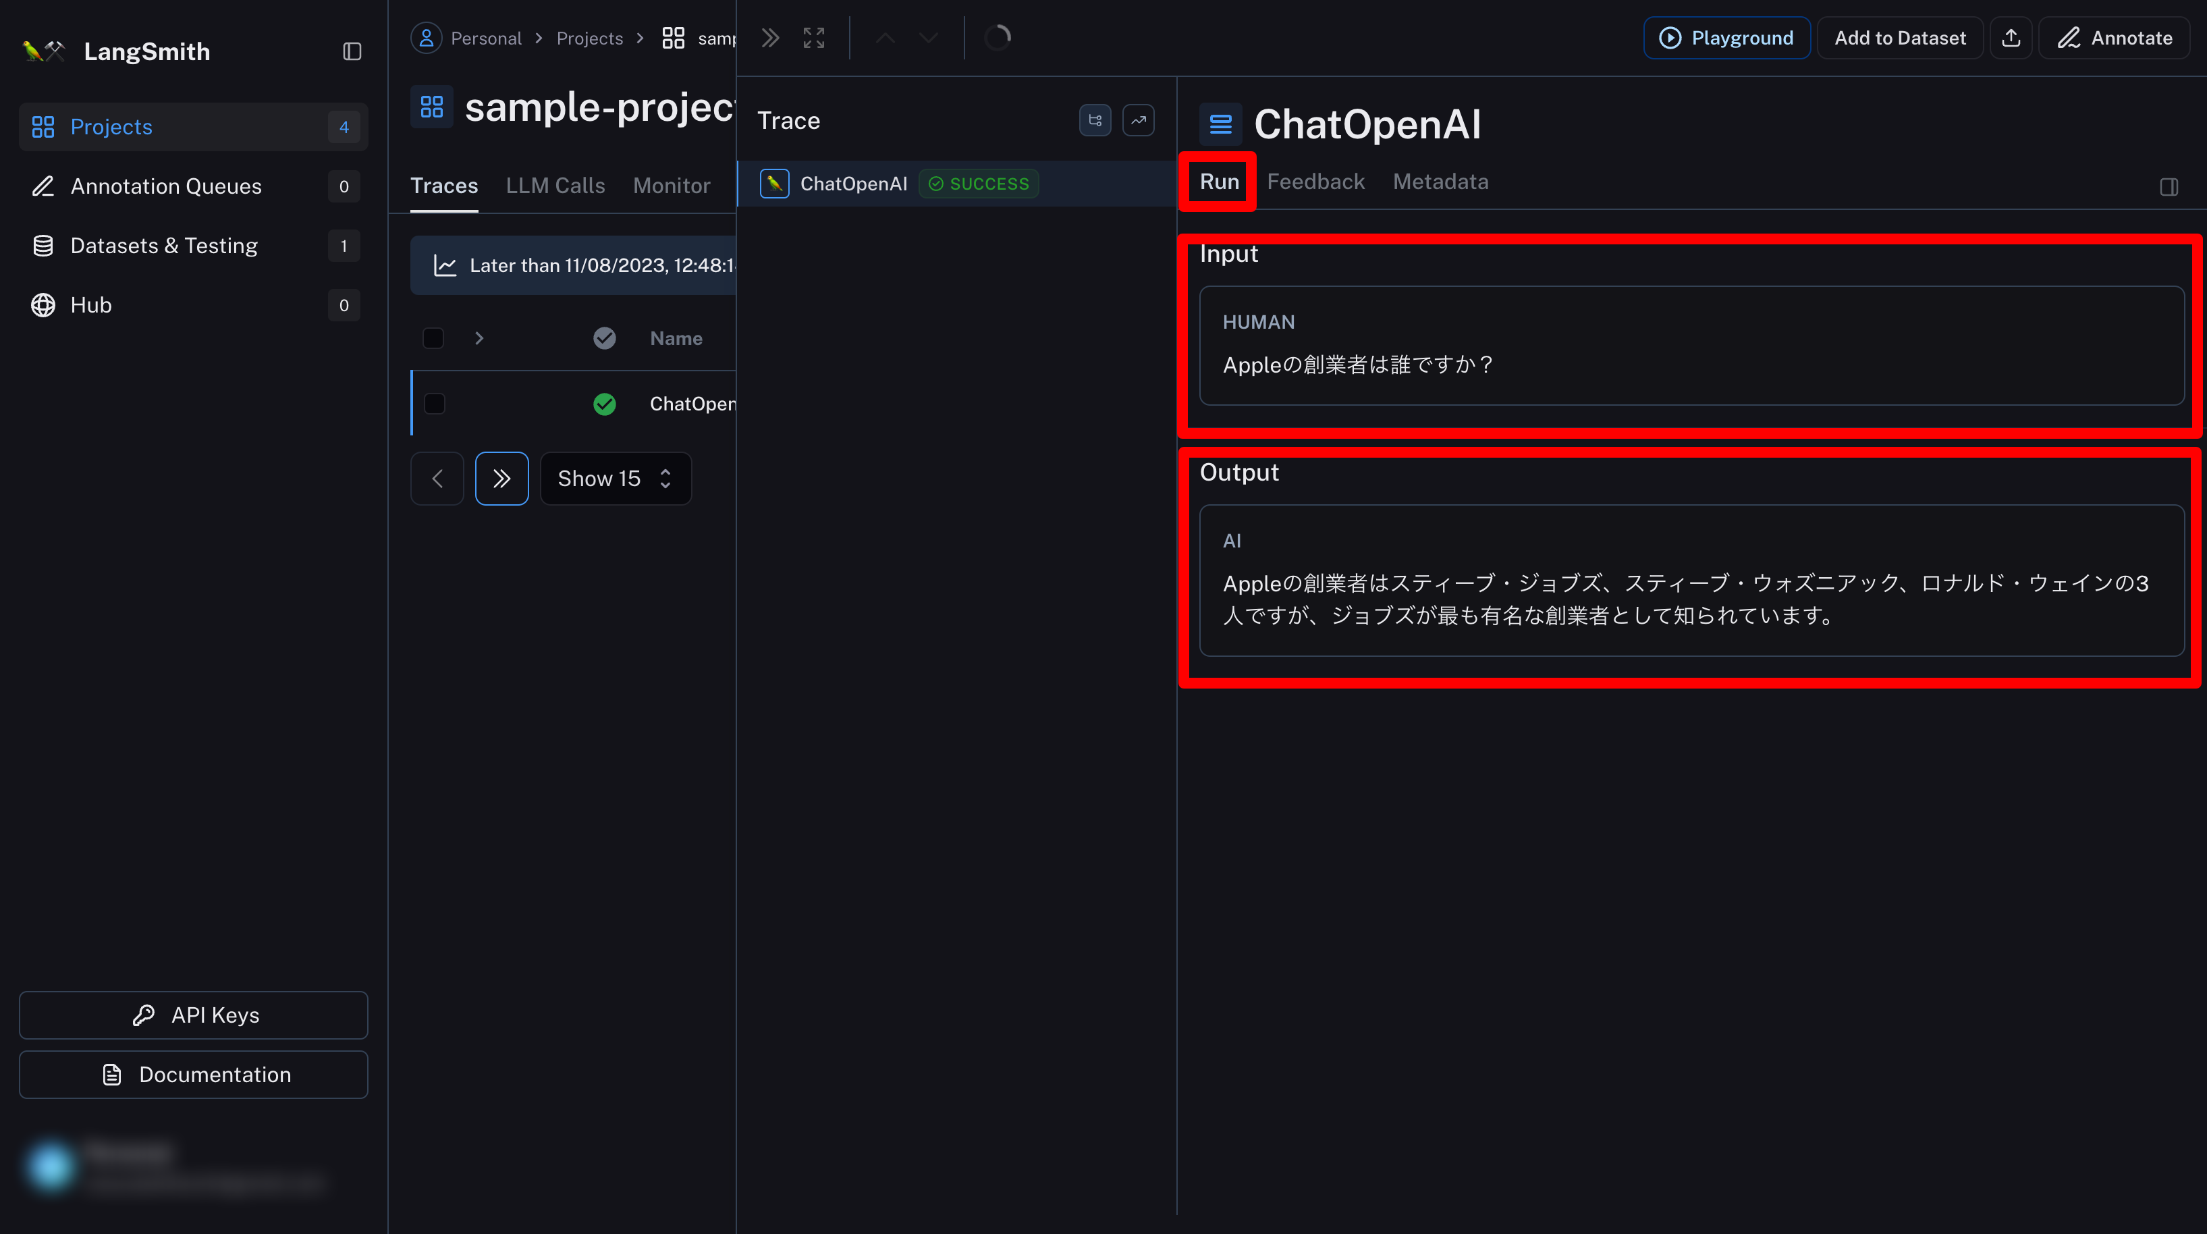Click the Name column header
Image resolution: width=2207 pixels, height=1234 pixels.
pyautogui.click(x=676, y=338)
